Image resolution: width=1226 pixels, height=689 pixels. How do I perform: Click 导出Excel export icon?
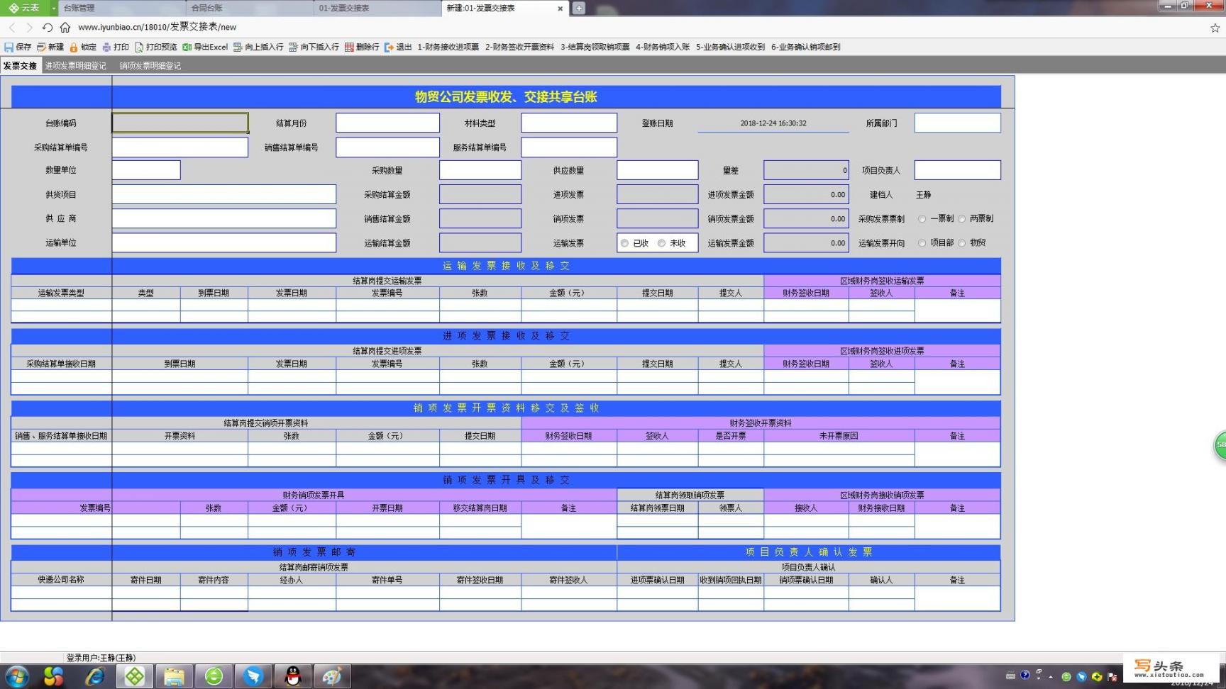pos(187,47)
